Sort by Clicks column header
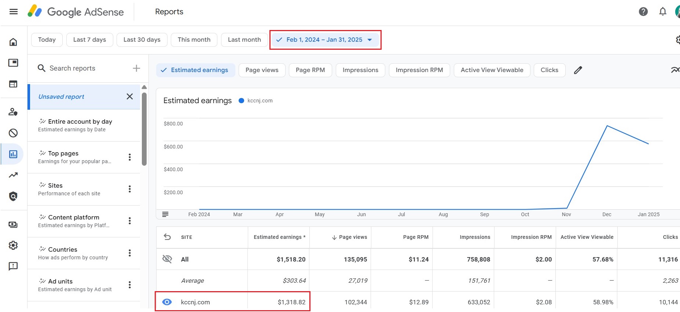Viewport: 680px width, 312px height. pyautogui.click(x=670, y=237)
